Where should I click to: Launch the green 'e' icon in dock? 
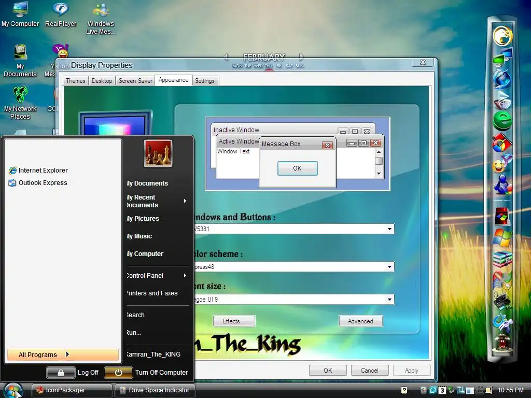click(502, 121)
